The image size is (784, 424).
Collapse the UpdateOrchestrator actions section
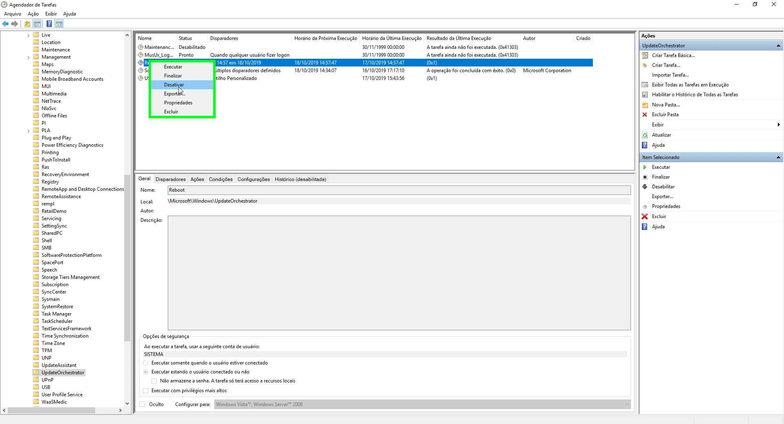778,46
